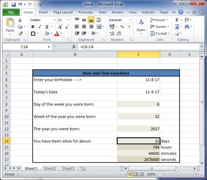This screenshot has width=207, height=180.
Task: Apply Accounting Number Format
Action: [112, 27]
